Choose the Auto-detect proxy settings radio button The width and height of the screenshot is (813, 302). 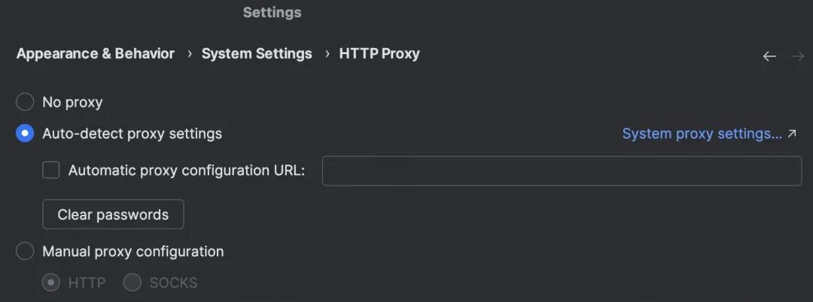click(25, 134)
